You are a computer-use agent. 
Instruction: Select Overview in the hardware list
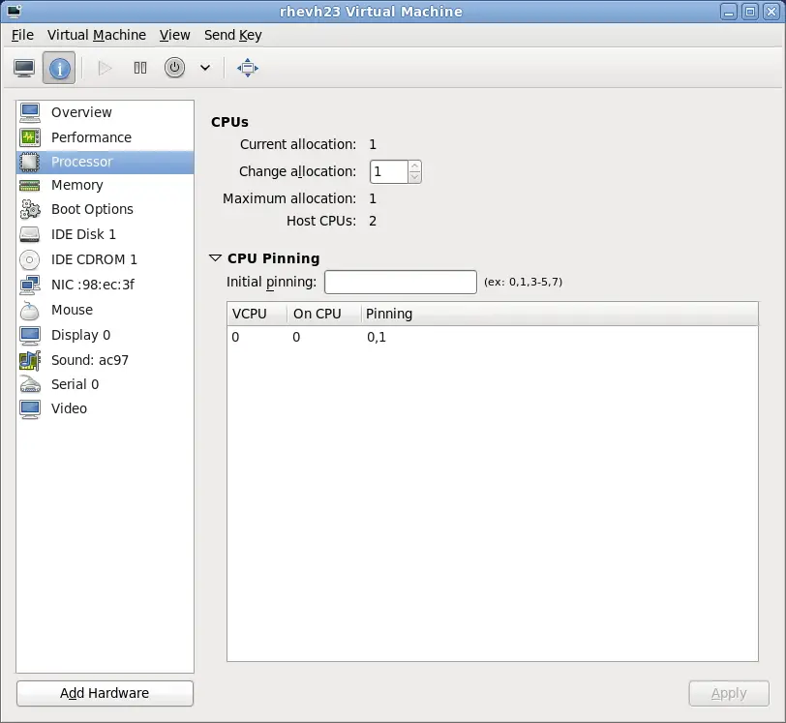[x=81, y=112]
